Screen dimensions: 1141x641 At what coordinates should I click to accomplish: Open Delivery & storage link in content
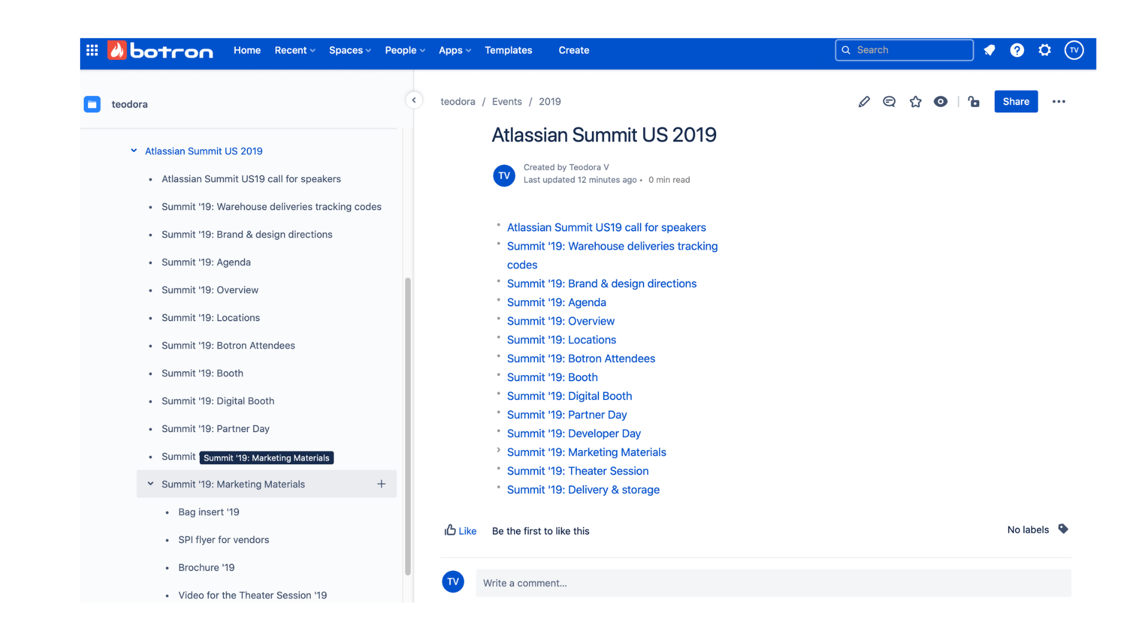coord(583,490)
